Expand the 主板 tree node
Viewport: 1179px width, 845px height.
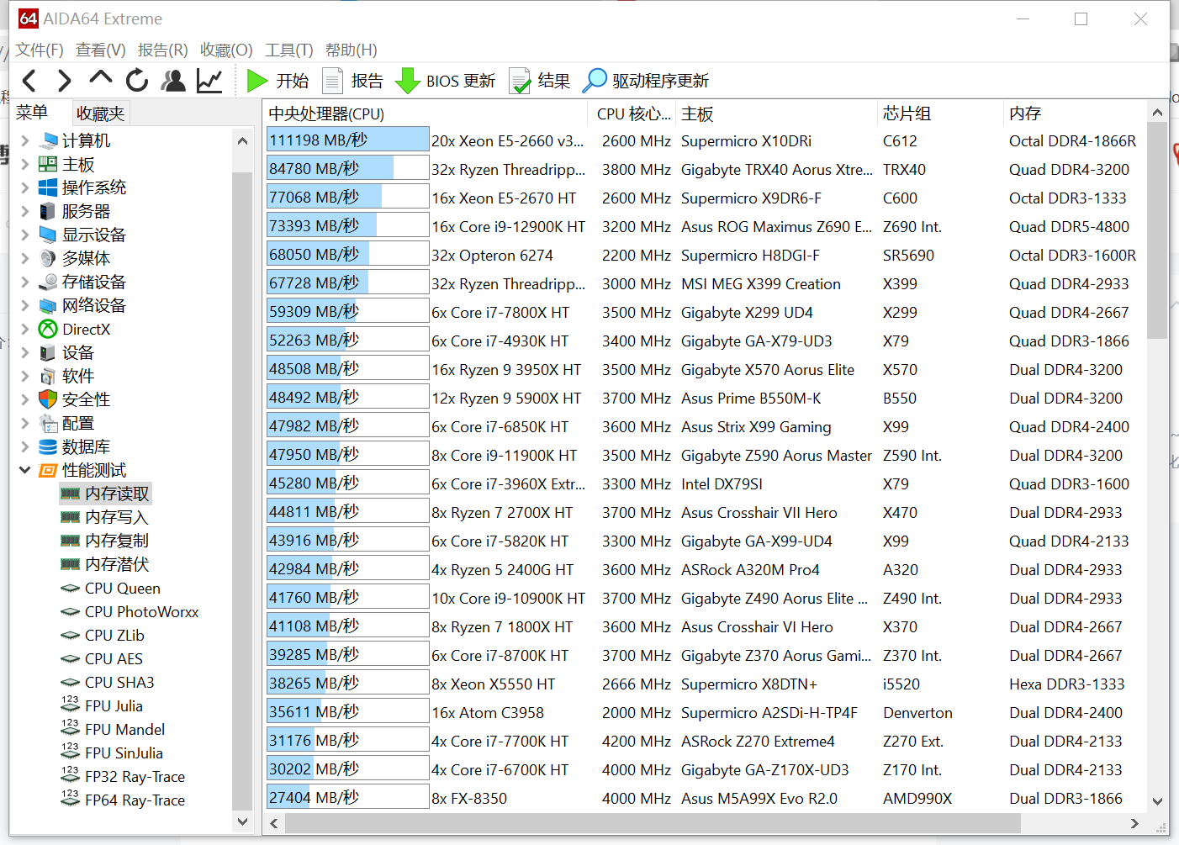click(24, 164)
